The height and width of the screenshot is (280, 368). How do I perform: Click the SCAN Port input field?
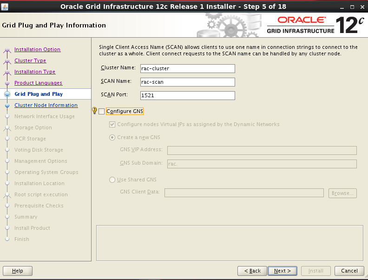(188, 95)
